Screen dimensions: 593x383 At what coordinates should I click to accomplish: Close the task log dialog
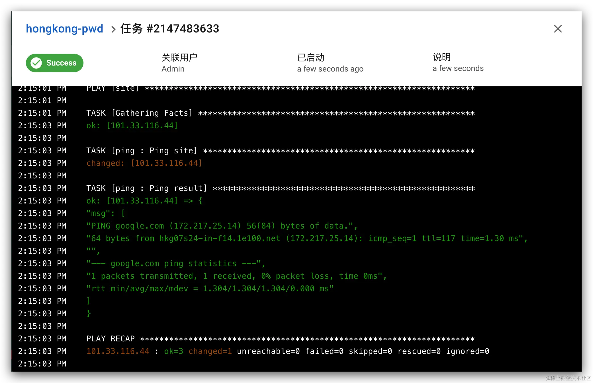pyautogui.click(x=558, y=29)
